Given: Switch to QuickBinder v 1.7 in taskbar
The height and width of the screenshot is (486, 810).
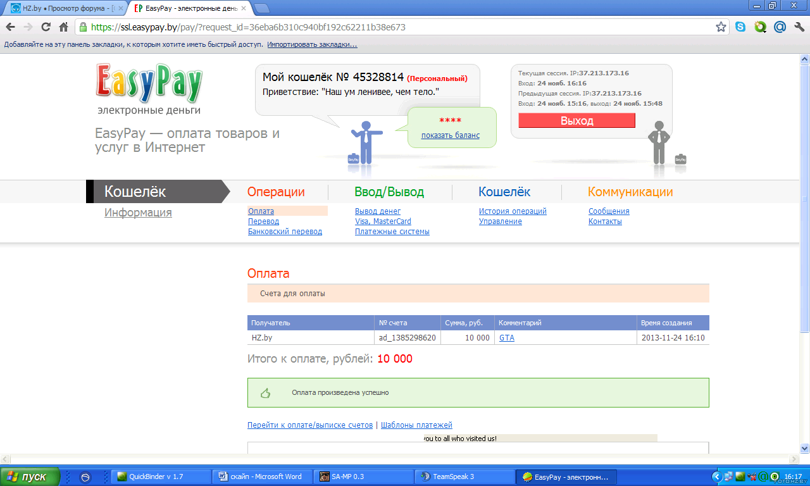Looking at the screenshot, I should [161, 477].
